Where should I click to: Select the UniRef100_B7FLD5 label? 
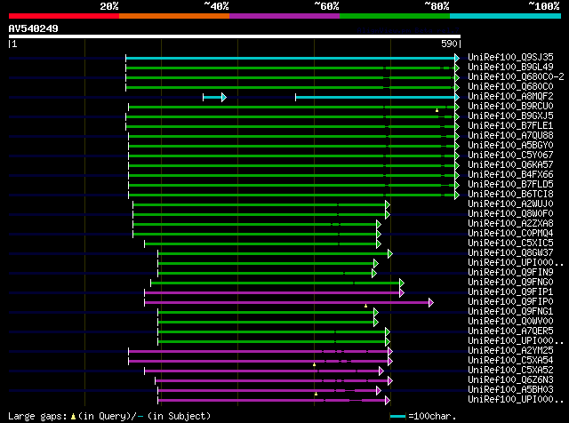[x=510, y=184]
